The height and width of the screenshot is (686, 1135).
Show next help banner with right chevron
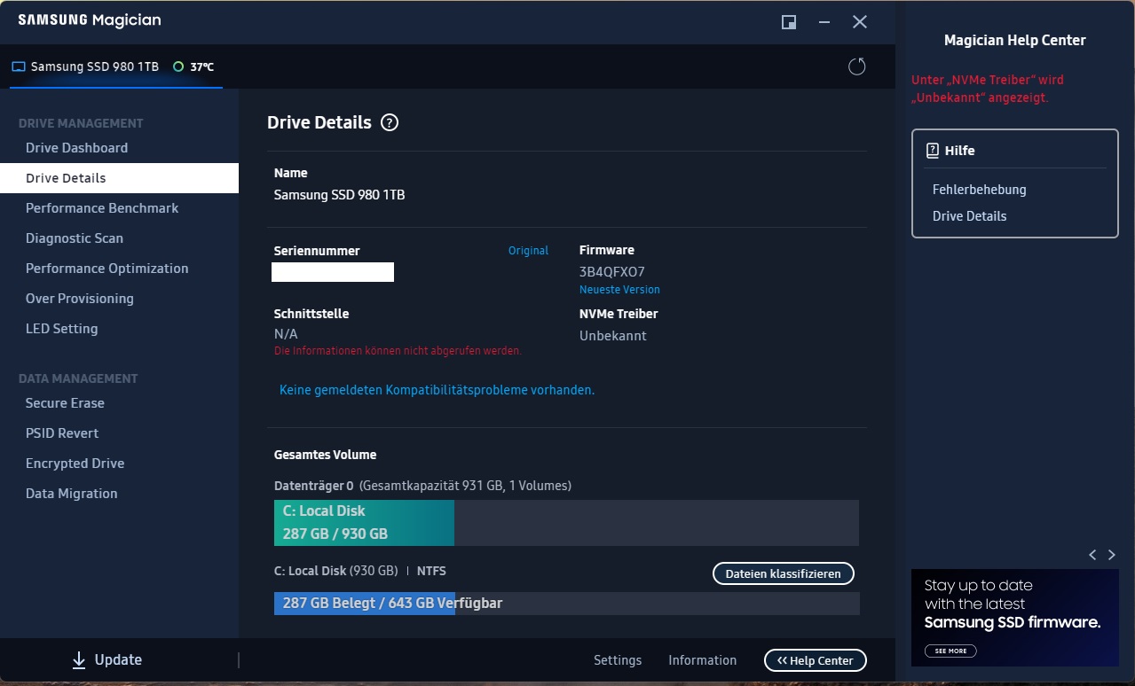pos(1112,555)
